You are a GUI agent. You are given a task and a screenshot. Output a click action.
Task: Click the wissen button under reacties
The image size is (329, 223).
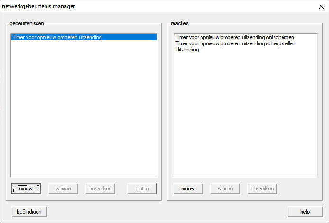tap(225, 189)
